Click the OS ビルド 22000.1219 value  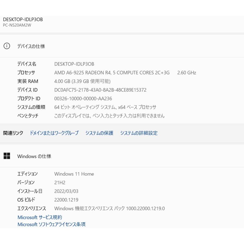(66, 200)
